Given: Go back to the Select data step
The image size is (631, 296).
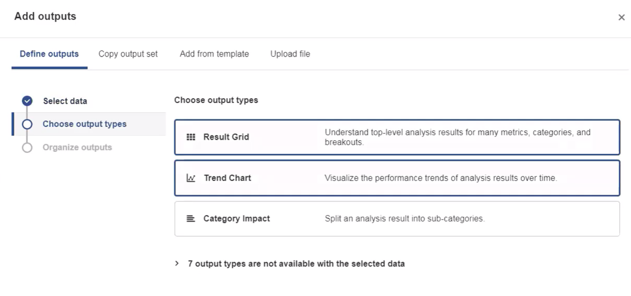Looking at the screenshot, I should 65,101.
